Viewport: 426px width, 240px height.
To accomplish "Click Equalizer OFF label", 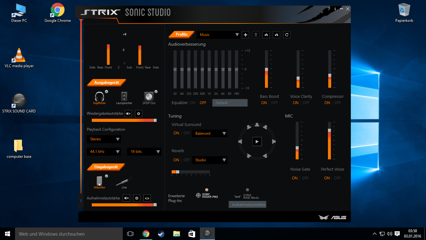I will point(203,103).
